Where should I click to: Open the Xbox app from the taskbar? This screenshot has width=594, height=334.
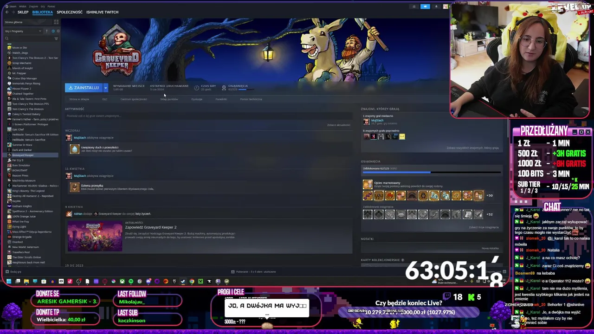122,281
